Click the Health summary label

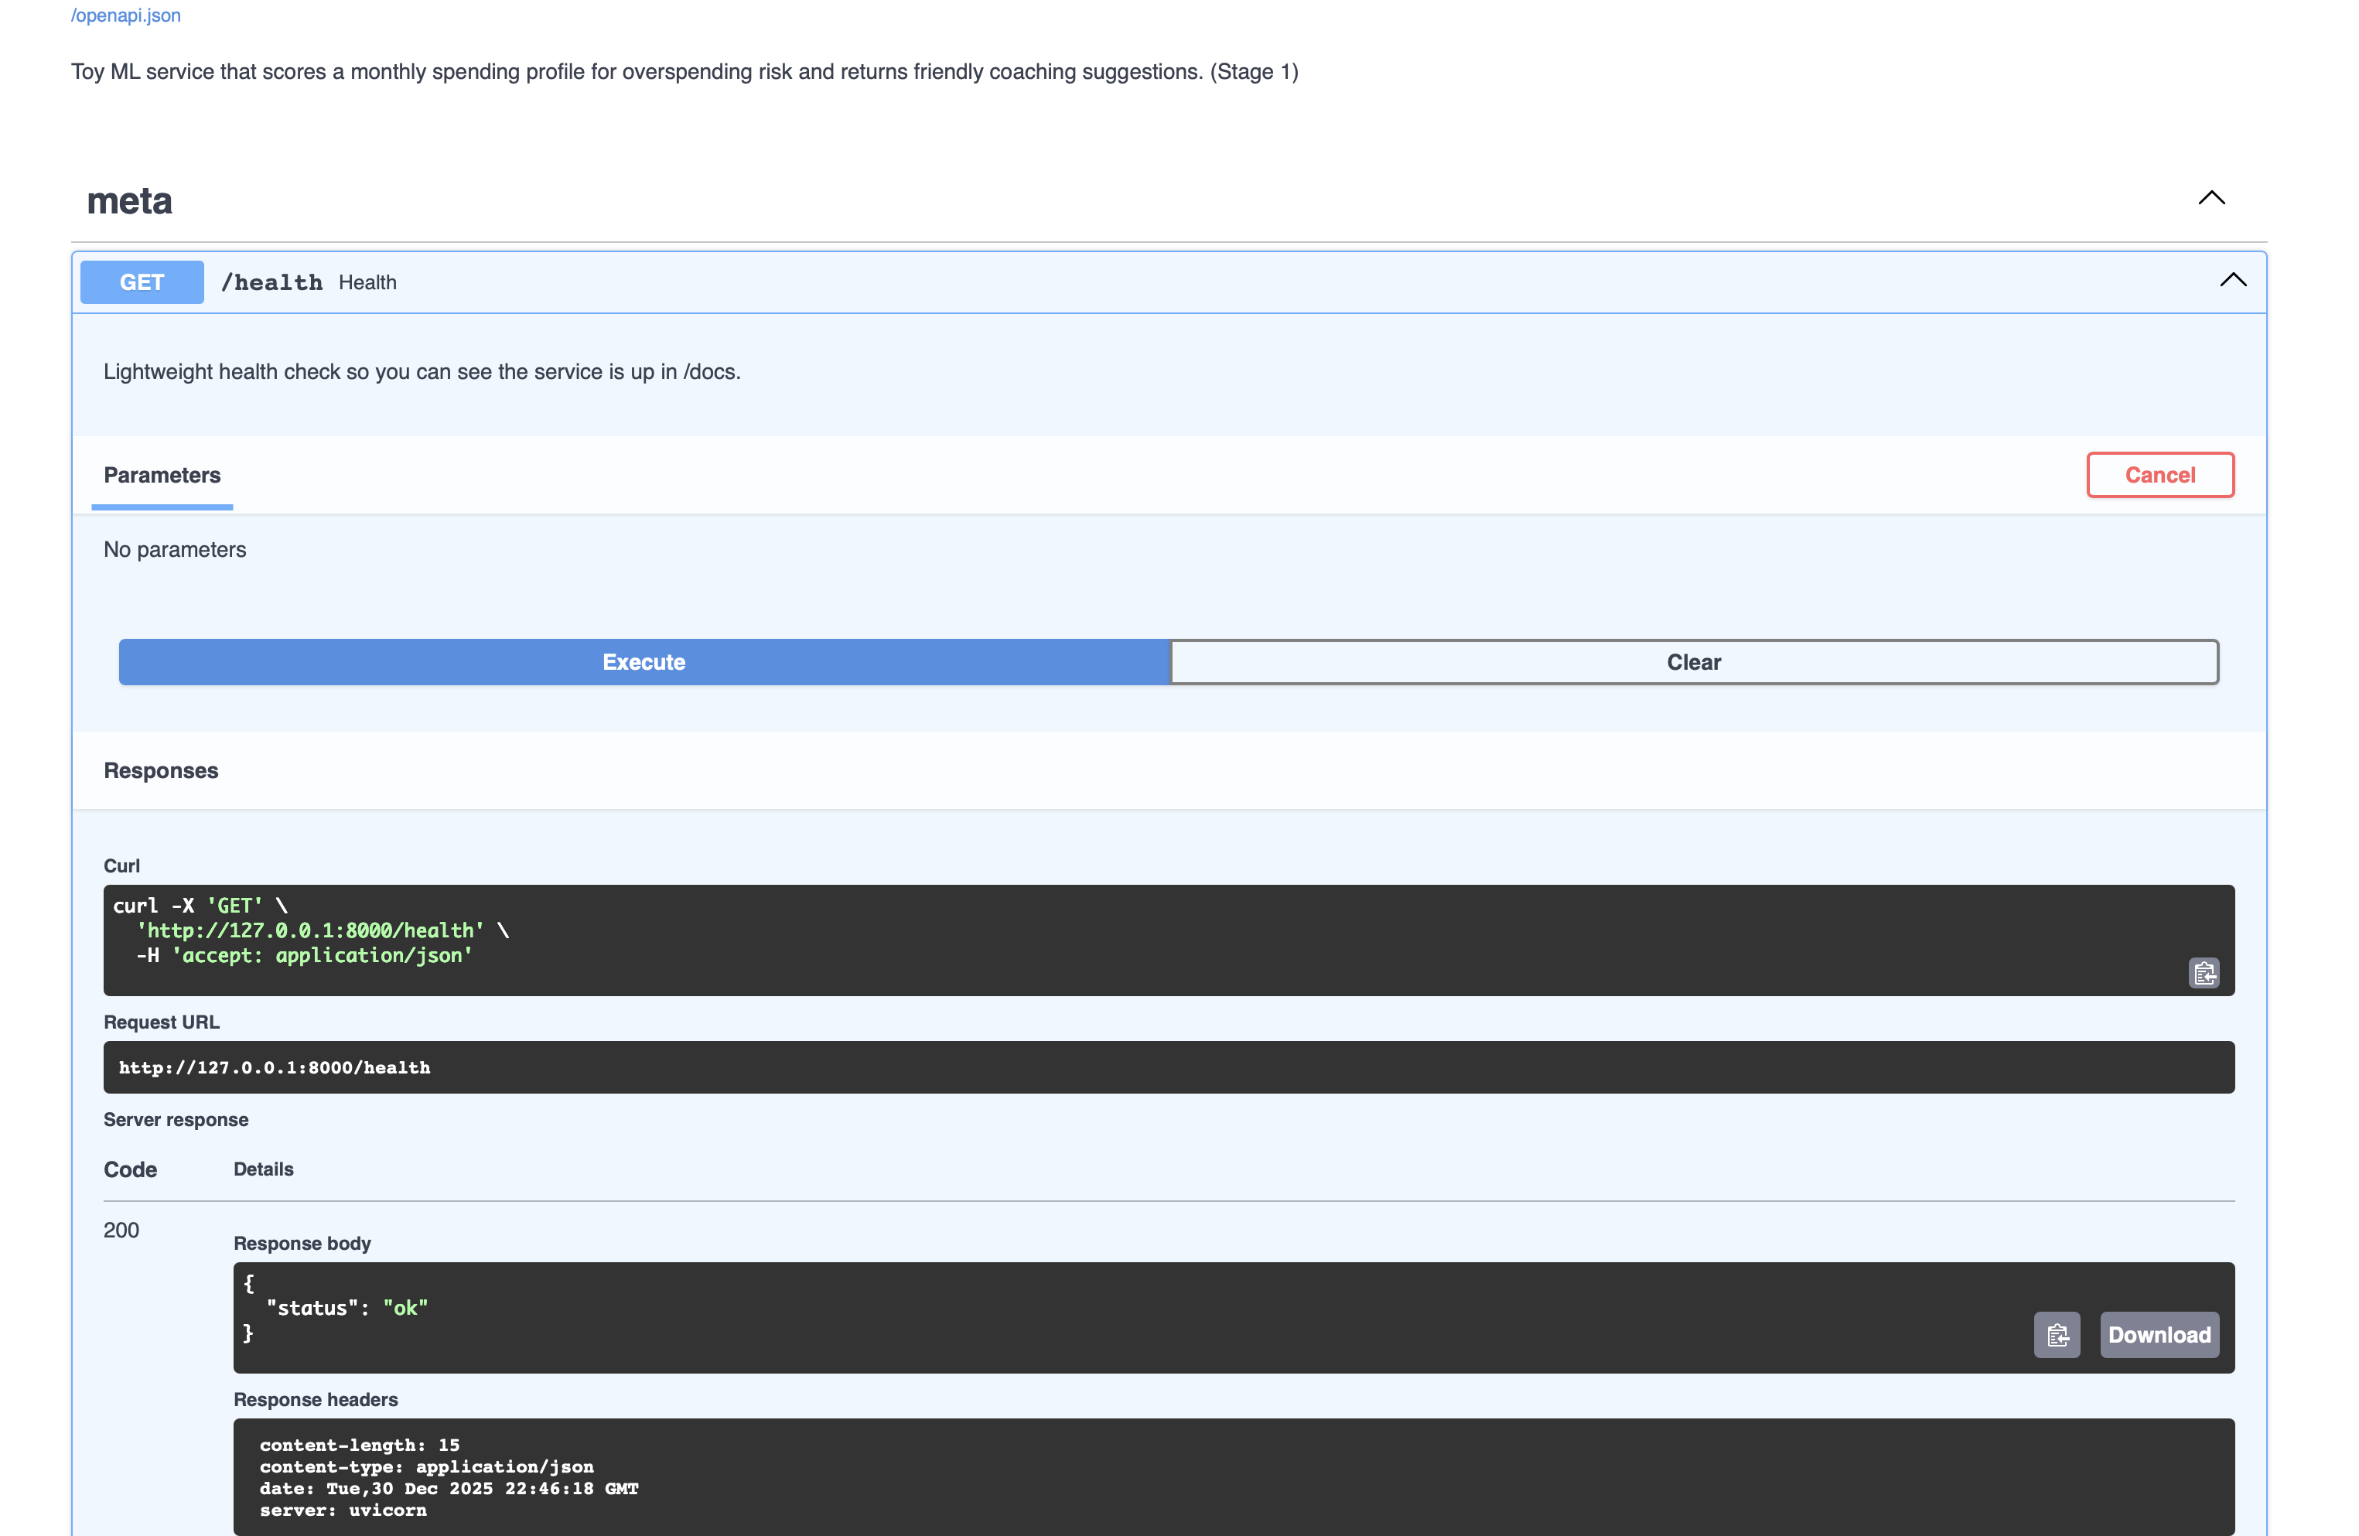click(367, 282)
